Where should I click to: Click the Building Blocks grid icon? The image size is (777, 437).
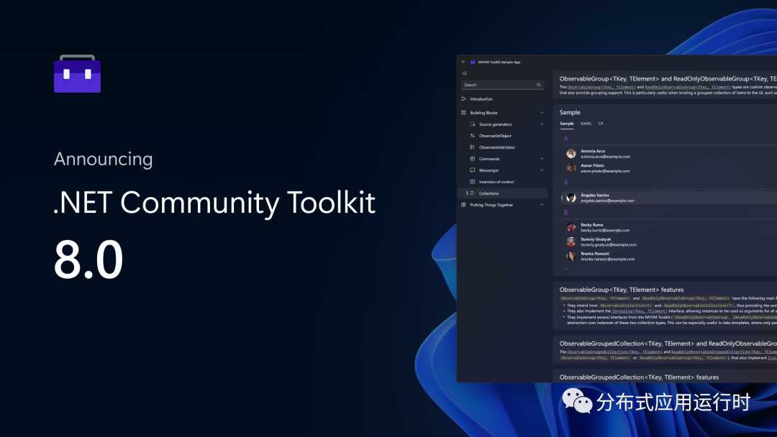[x=464, y=113]
